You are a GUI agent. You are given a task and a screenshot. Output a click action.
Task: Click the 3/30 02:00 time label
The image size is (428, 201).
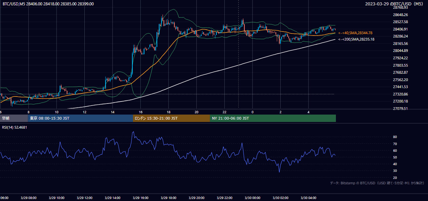280,198
